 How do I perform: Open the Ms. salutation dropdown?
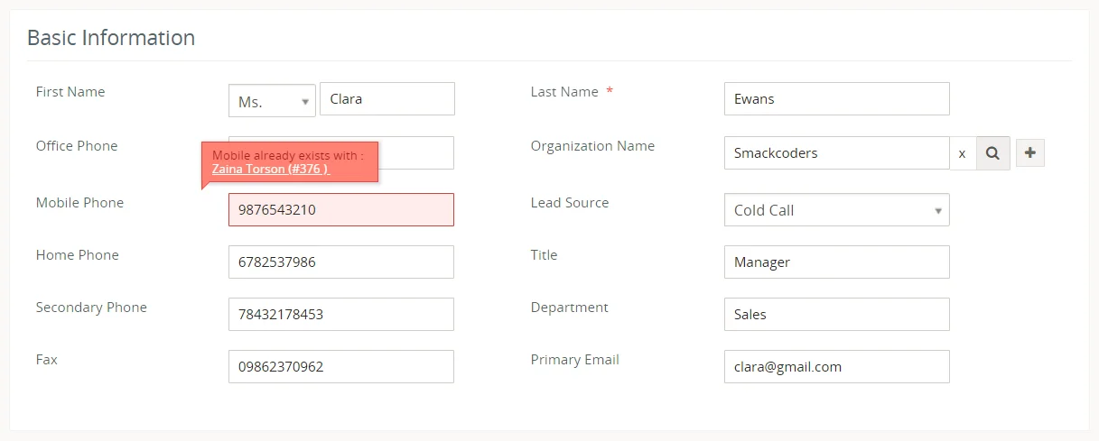pyautogui.click(x=271, y=101)
